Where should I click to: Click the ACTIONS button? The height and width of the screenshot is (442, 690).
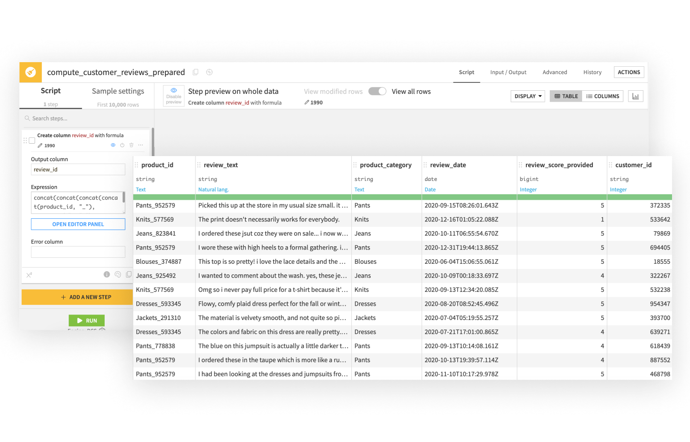[x=629, y=72]
